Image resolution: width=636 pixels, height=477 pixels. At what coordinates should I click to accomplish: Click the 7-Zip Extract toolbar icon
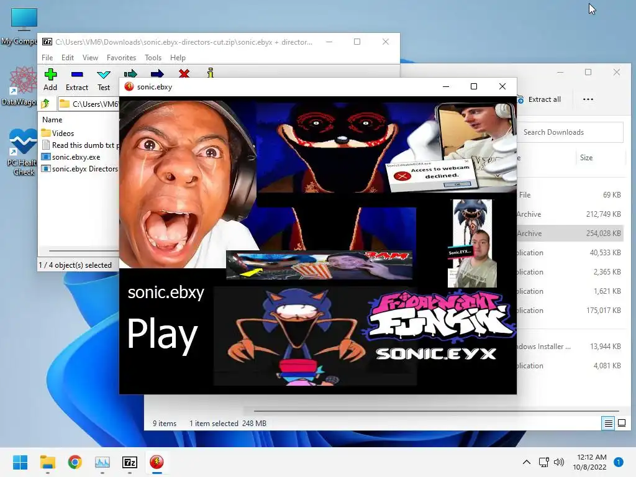[76, 75]
